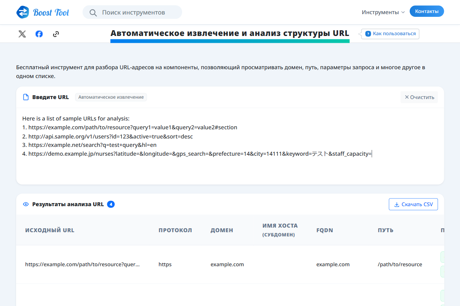This screenshot has height=306, width=460.
Task: Click the Очистить button
Action: click(419, 97)
